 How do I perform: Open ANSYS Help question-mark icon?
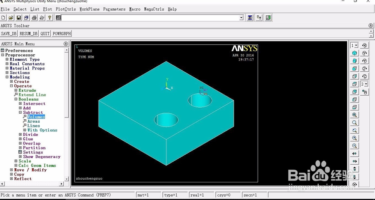click(49, 18)
